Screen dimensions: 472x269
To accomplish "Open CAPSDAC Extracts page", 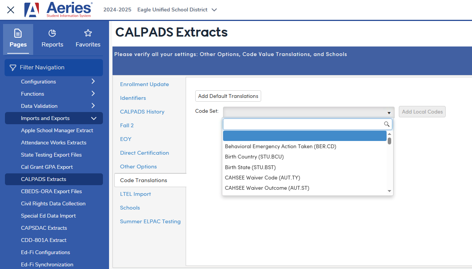I will click(x=44, y=228).
